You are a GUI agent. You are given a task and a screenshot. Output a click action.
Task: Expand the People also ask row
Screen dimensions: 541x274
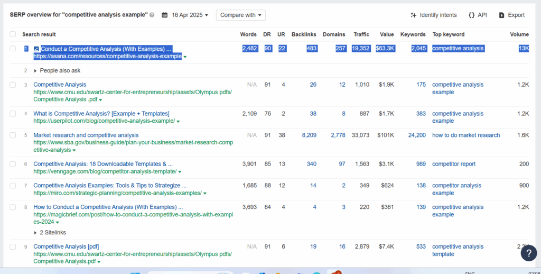pos(57,70)
